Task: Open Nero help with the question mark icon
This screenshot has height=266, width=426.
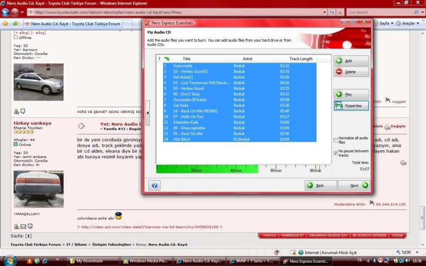Action: tap(154, 185)
